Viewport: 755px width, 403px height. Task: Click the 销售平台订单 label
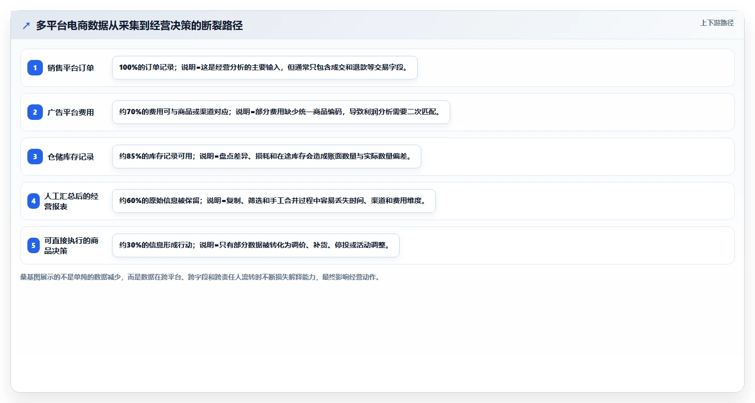click(71, 68)
